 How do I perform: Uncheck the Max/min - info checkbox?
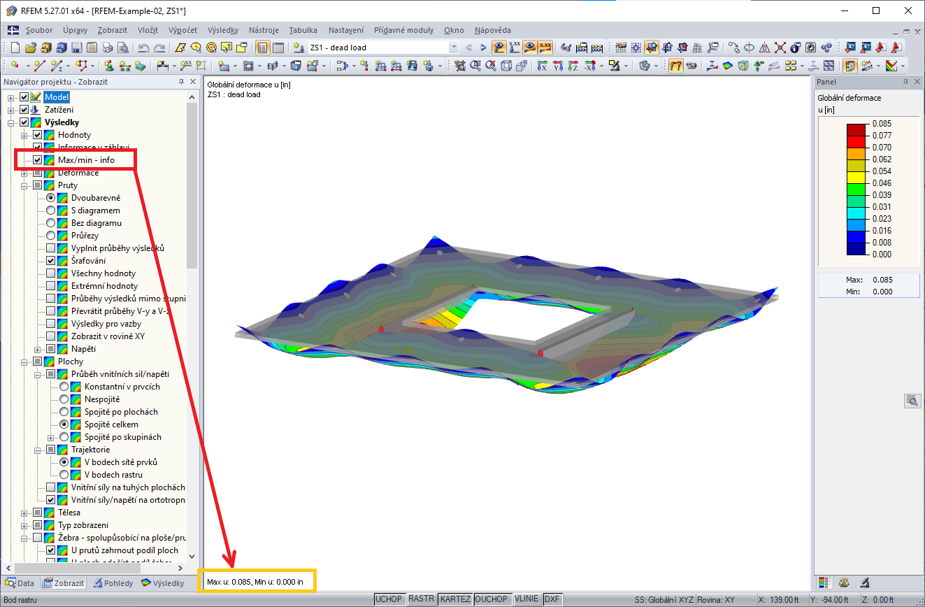38,160
